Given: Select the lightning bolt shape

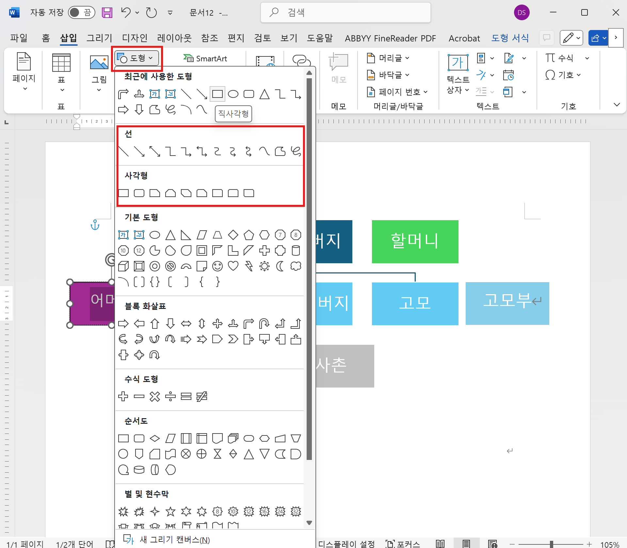Looking at the screenshot, I should click(x=249, y=266).
